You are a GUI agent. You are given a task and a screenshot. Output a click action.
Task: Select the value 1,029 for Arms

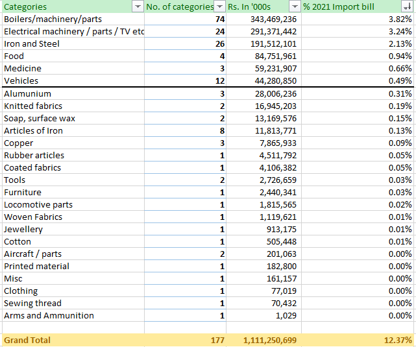pyautogui.click(x=263, y=315)
